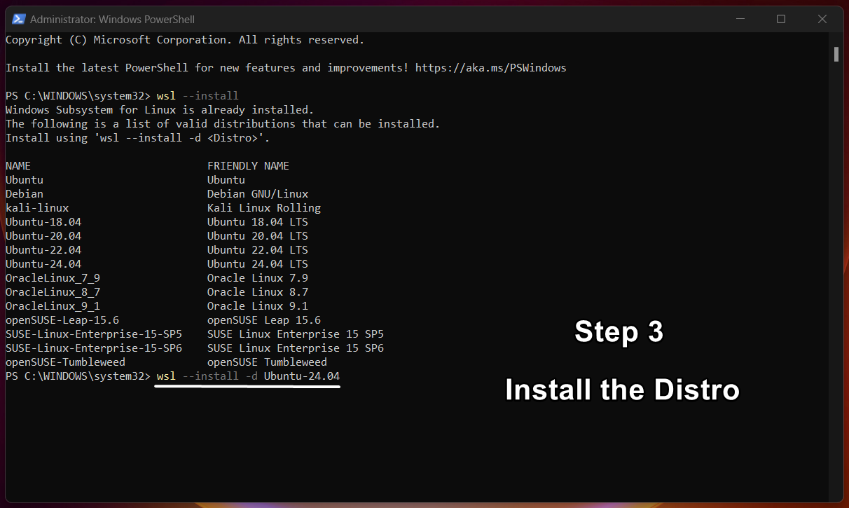Click the friendly name 'SUSE Linux Enterprise 15 SP6'

pos(296,348)
